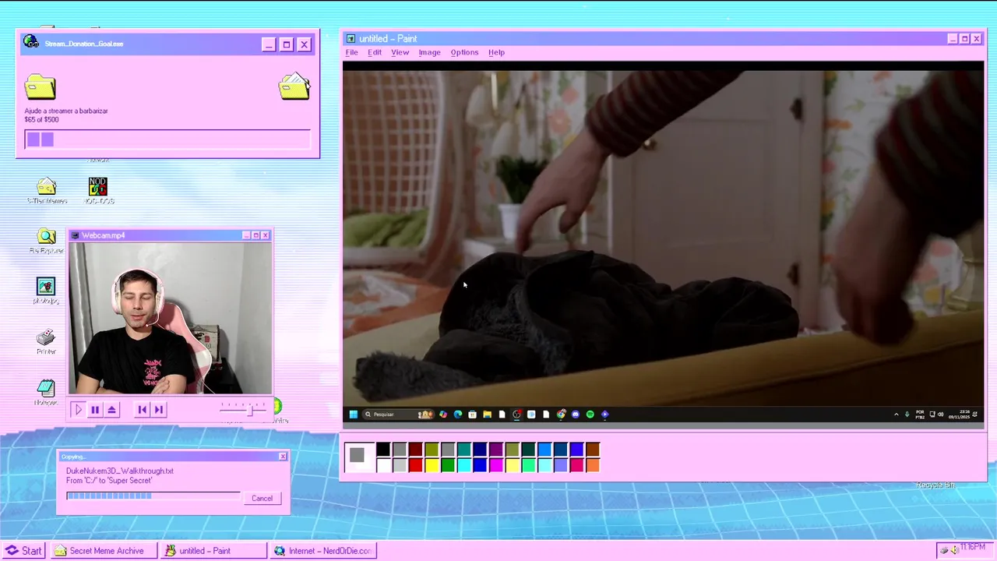Select the white color swatch
This screenshot has height=561, width=997.
click(383, 465)
